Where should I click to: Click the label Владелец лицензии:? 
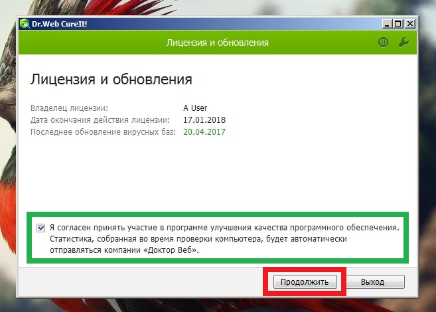tap(69, 108)
